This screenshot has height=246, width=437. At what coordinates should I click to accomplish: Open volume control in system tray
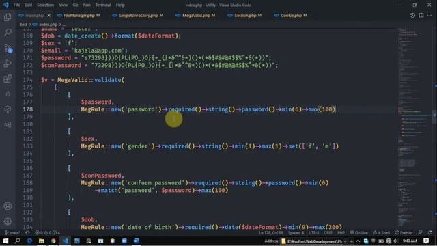396,241
